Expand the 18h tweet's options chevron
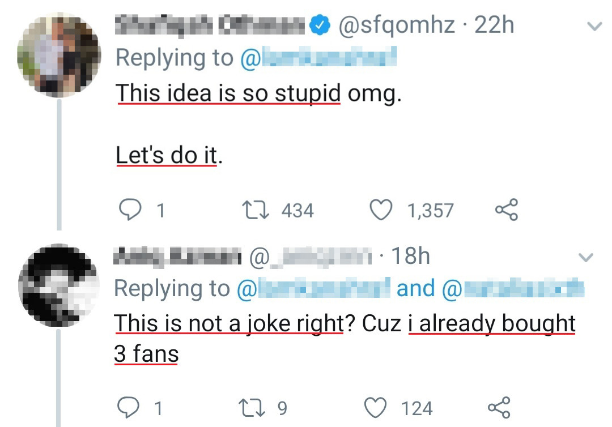The width and height of the screenshot is (612, 427). coord(585,258)
